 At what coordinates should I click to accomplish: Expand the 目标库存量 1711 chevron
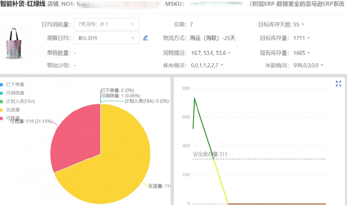tap(308, 38)
